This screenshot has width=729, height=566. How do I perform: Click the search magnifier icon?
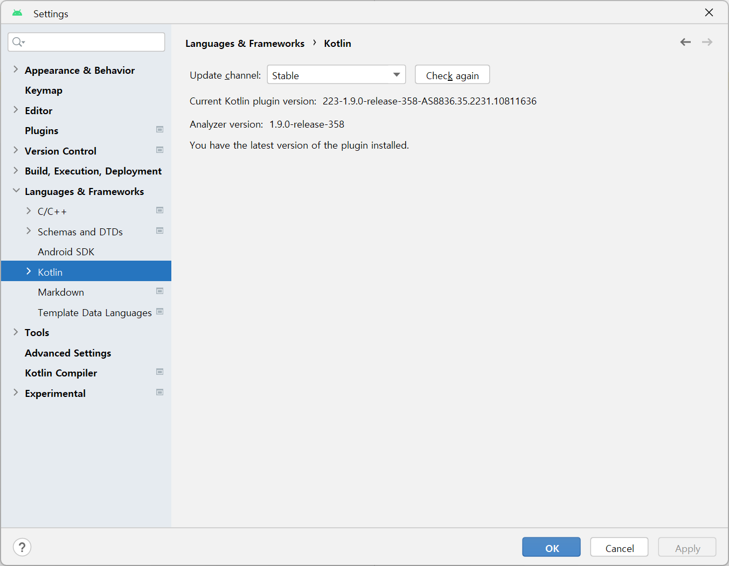[18, 42]
